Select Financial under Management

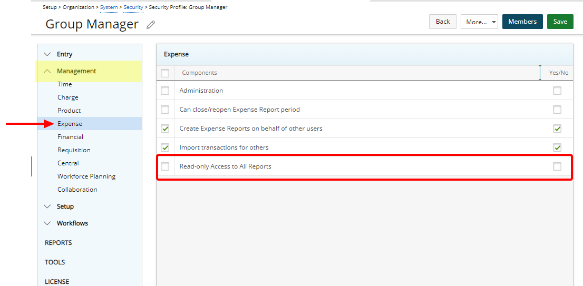coord(70,137)
